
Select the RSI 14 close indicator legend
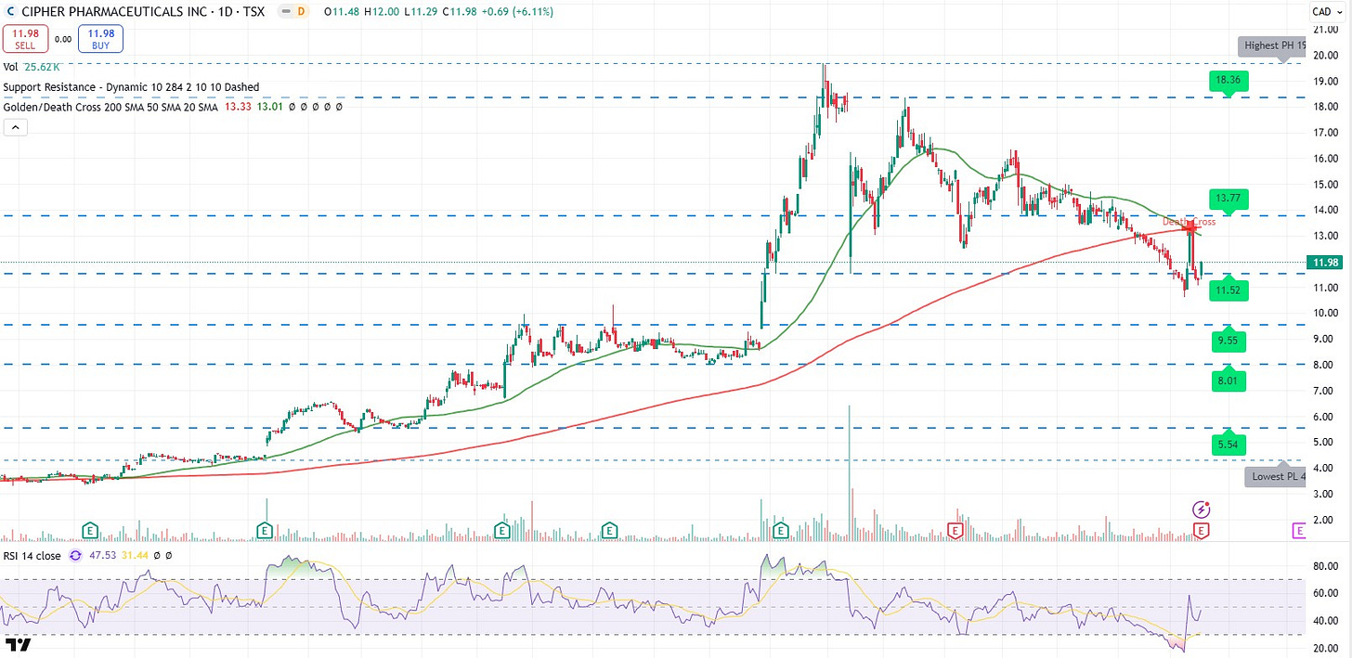pos(32,555)
